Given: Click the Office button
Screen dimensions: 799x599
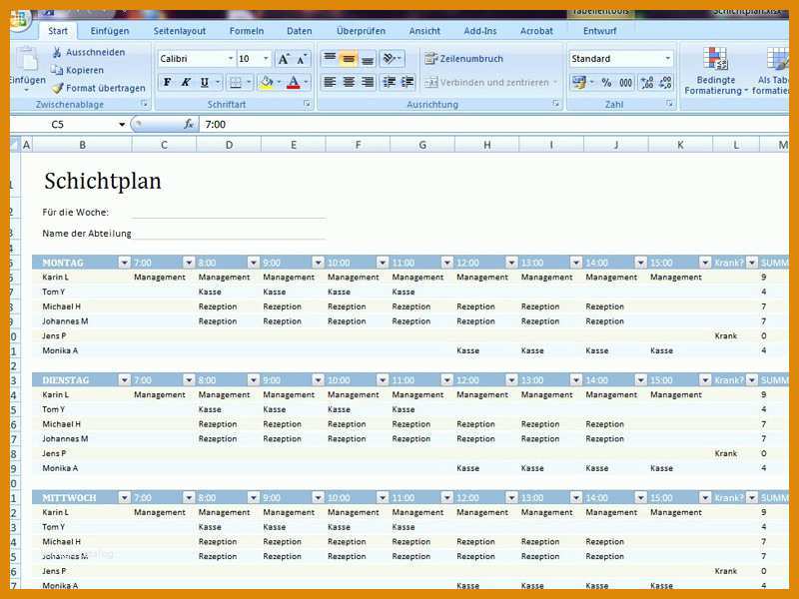Looking at the screenshot, I should [x=19, y=20].
